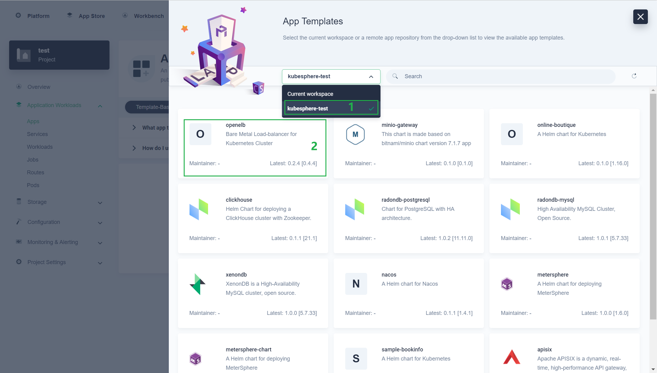This screenshot has height=373, width=657.
Task: Click the radondb-mysql logo icon
Action: 510,209
